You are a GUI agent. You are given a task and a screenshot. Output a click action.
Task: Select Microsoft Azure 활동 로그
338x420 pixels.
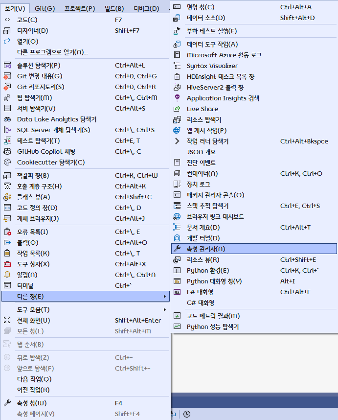click(254, 55)
